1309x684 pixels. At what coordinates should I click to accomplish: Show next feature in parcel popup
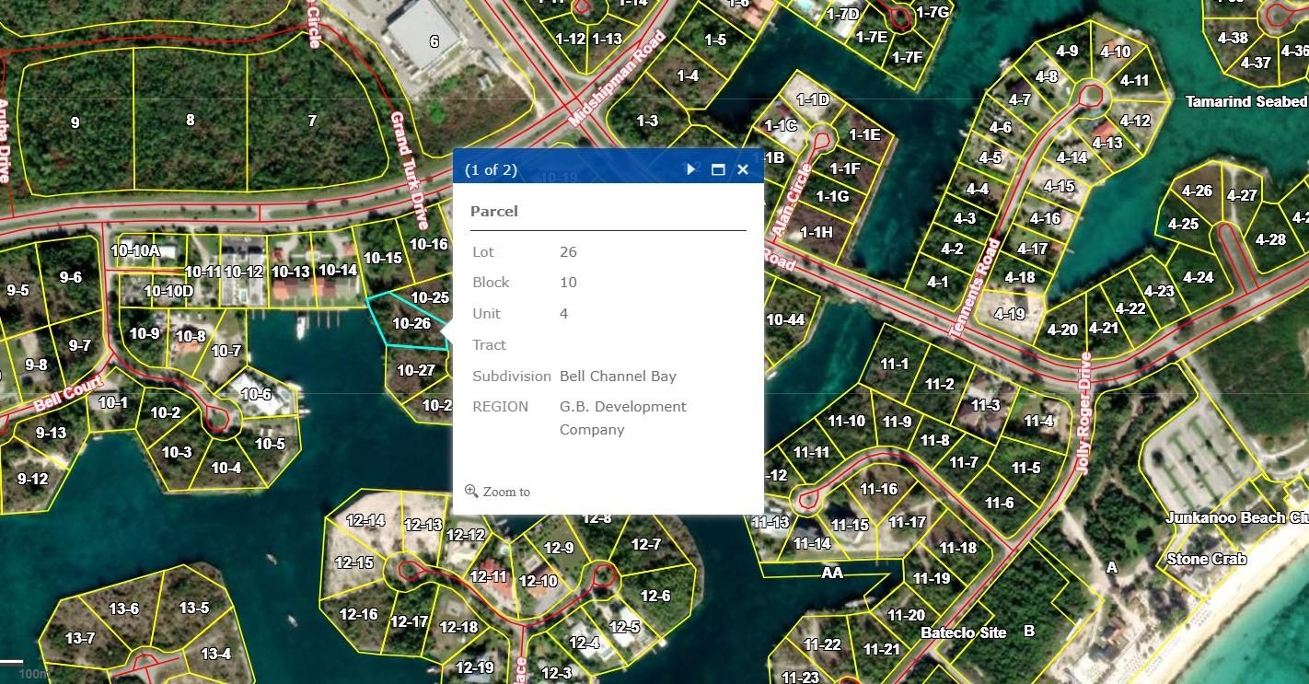(x=691, y=169)
